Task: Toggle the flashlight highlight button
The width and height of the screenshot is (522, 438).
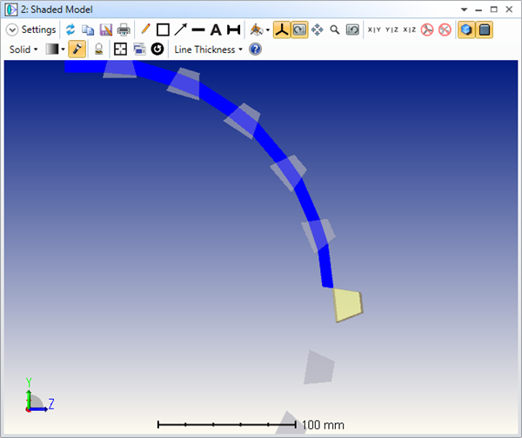Action: pyautogui.click(x=77, y=50)
